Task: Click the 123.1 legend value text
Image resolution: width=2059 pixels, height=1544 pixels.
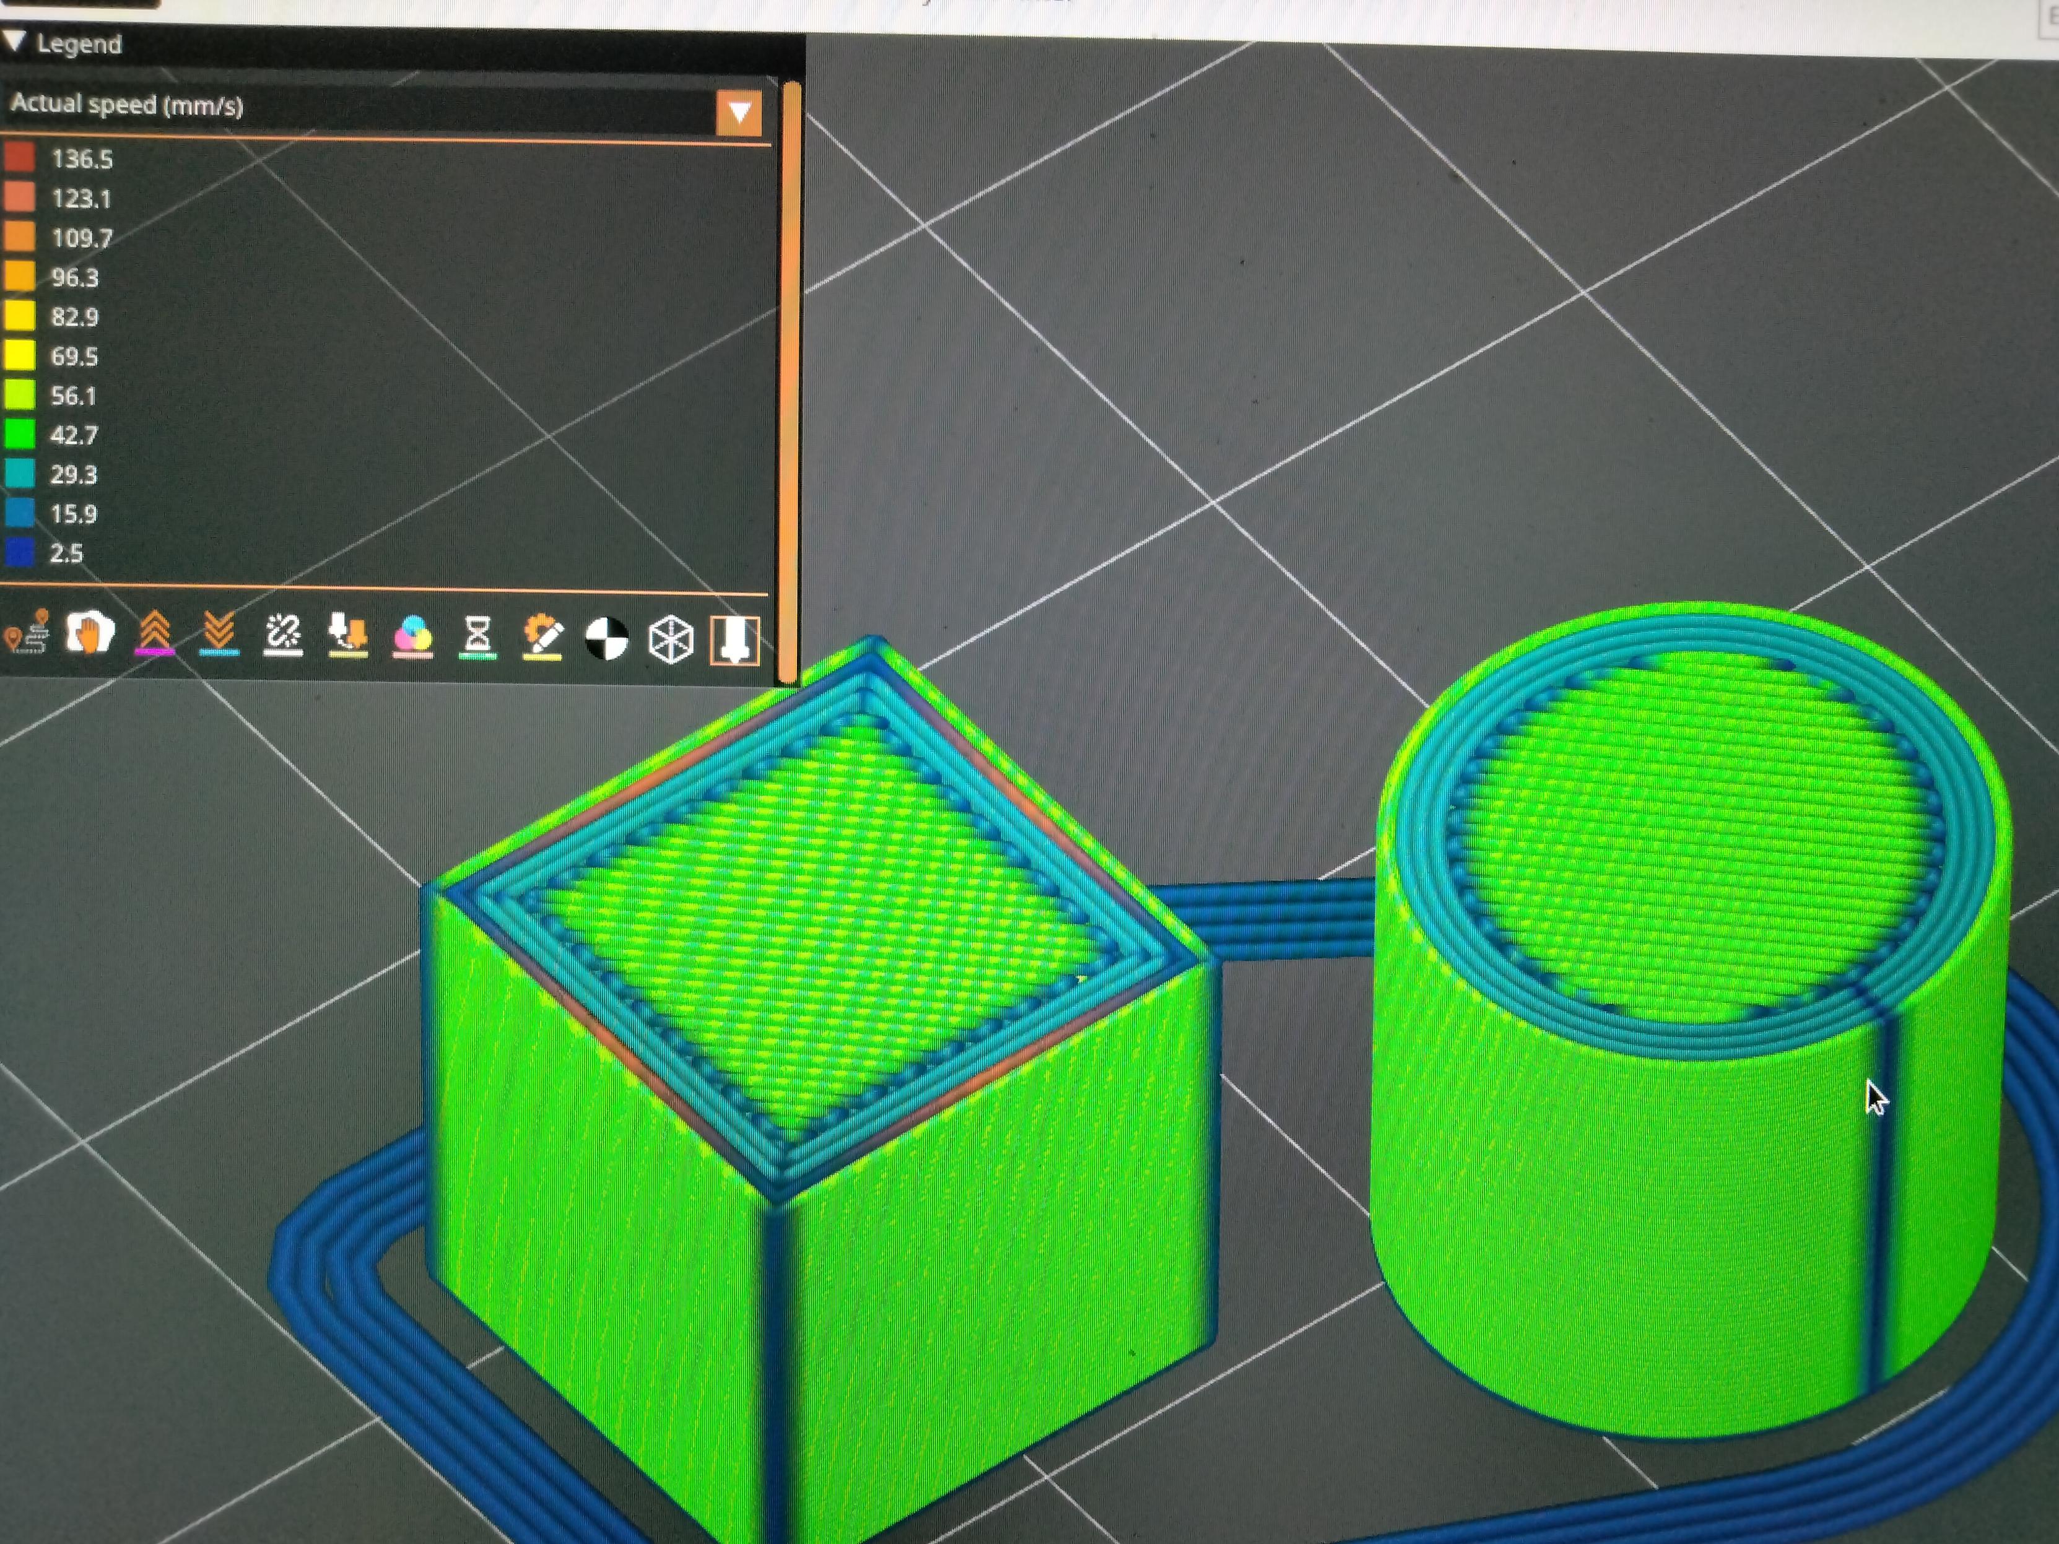Action: tap(81, 198)
